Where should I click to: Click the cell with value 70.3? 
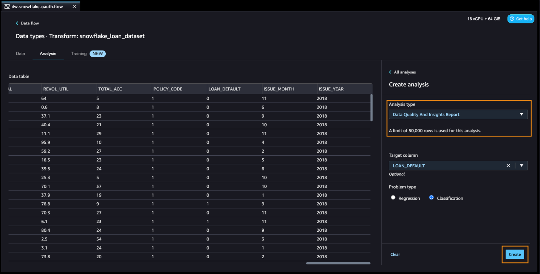tap(46, 213)
